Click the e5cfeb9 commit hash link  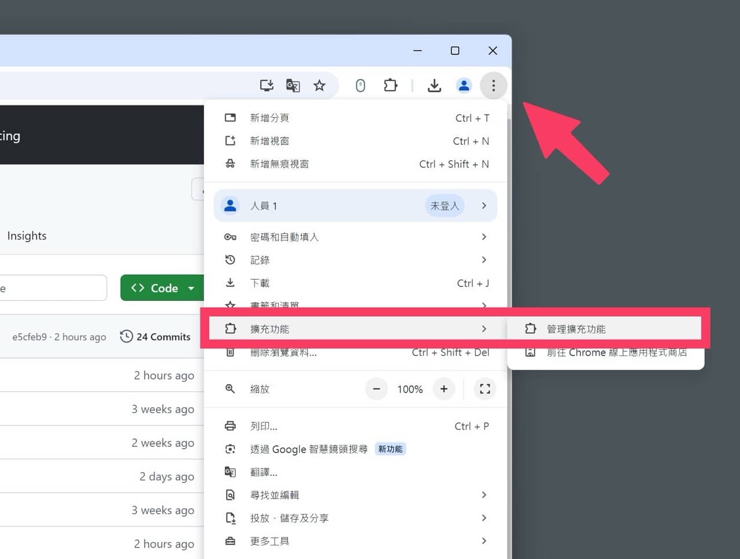pyautogui.click(x=29, y=337)
